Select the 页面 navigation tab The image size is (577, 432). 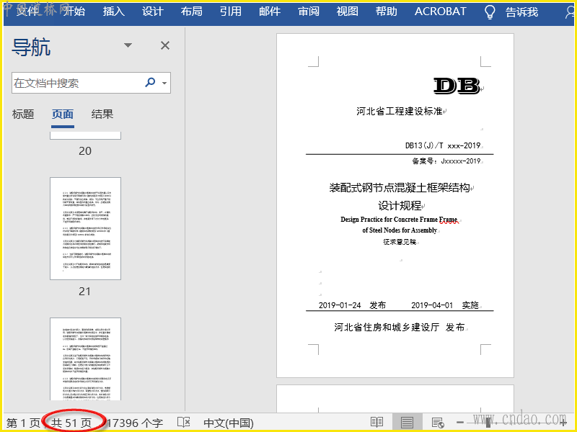click(63, 114)
